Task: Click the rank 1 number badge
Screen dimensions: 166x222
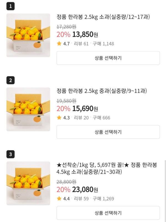Action: pos(11,7)
